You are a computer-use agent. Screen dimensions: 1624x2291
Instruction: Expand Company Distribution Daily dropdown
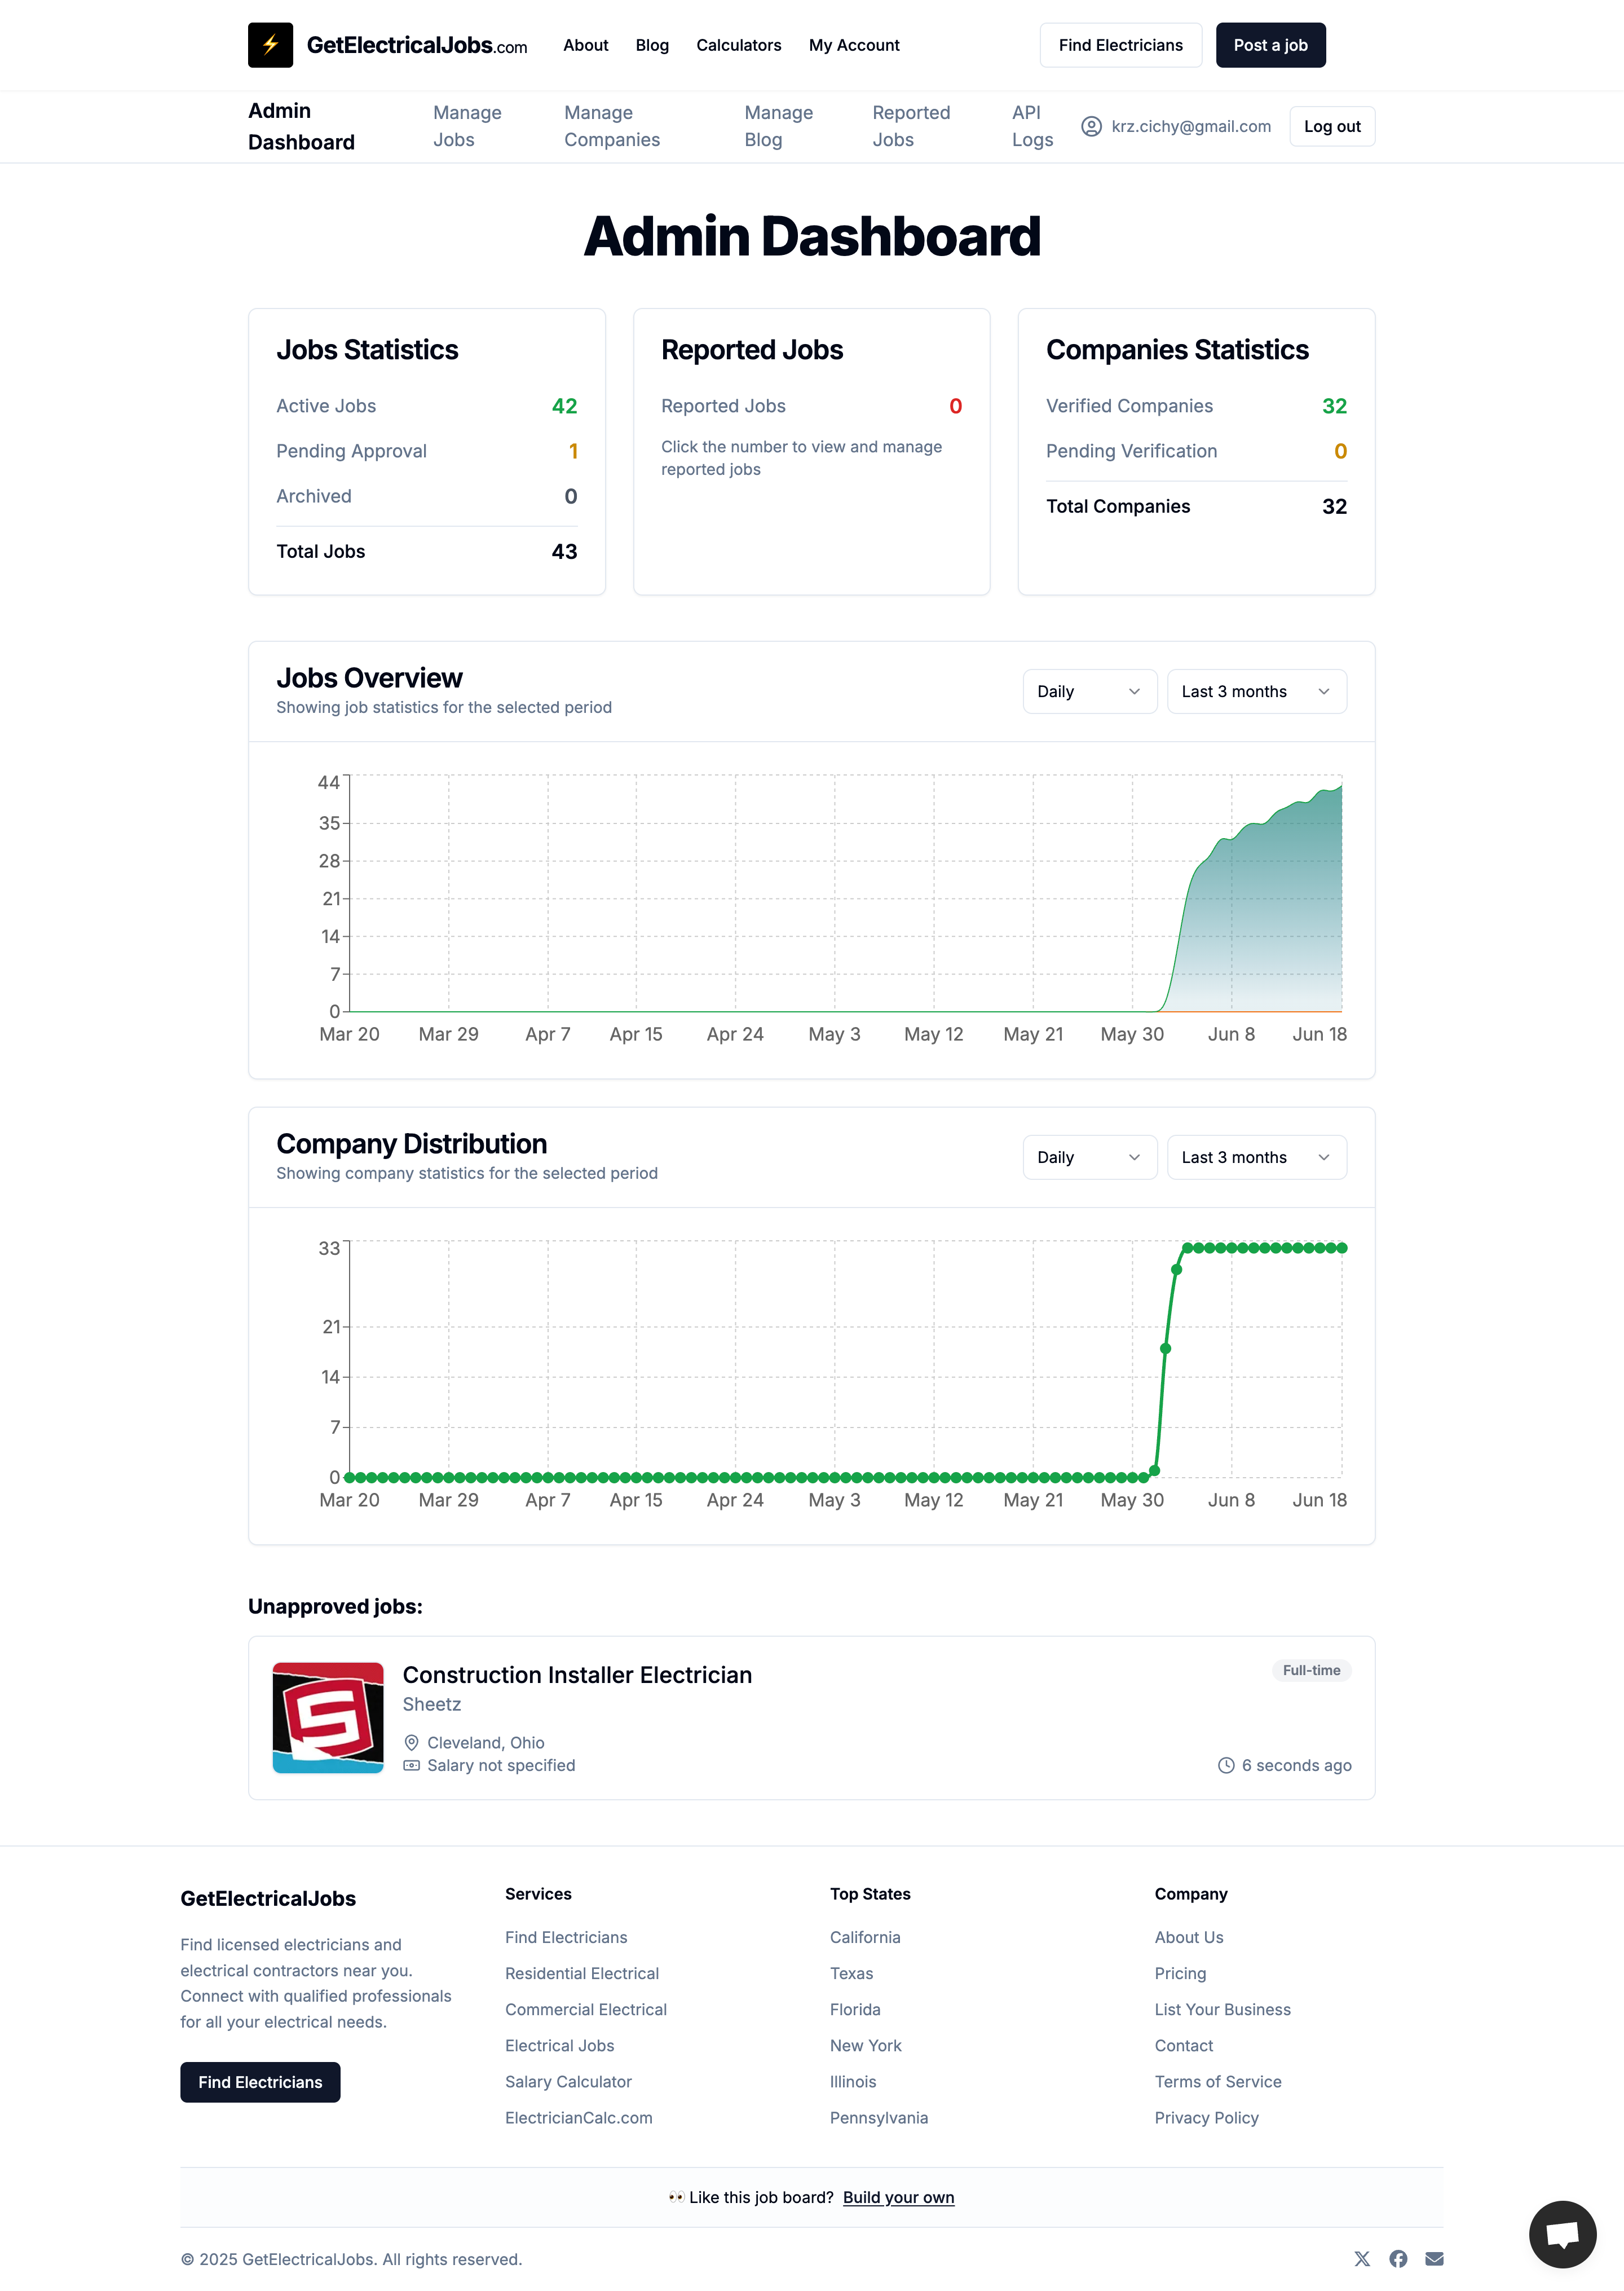1089,1157
